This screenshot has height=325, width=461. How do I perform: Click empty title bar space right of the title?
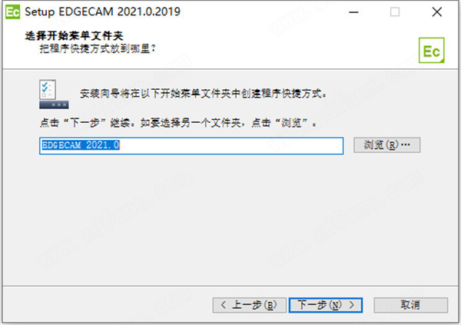tap(260, 12)
